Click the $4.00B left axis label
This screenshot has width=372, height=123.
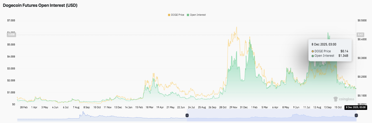(x=11, y=57)
